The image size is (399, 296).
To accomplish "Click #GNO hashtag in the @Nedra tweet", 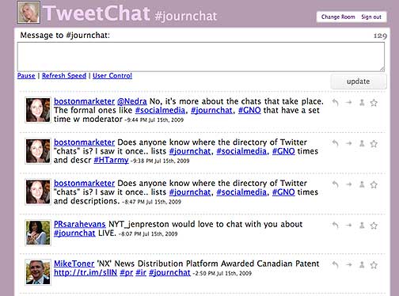I will click(249, 110).
